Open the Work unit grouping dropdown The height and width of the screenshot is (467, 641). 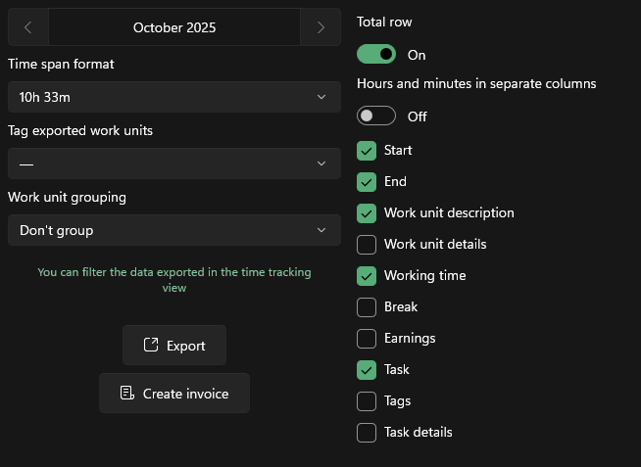click(x=174, y=230)
